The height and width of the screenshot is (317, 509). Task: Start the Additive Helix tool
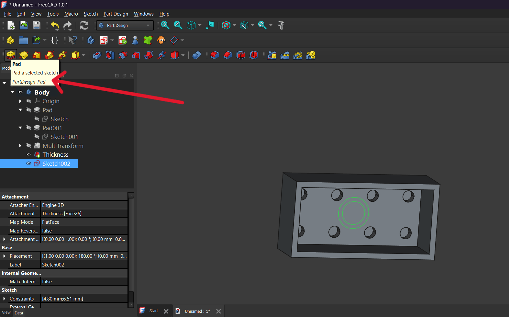point(62,55)
